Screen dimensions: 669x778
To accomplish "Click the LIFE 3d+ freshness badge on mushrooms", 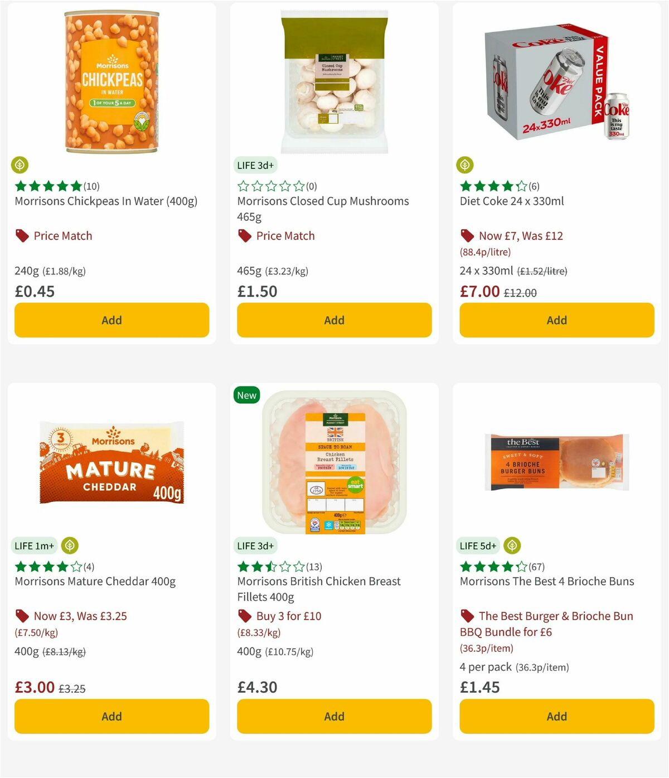I will (254, 165).
